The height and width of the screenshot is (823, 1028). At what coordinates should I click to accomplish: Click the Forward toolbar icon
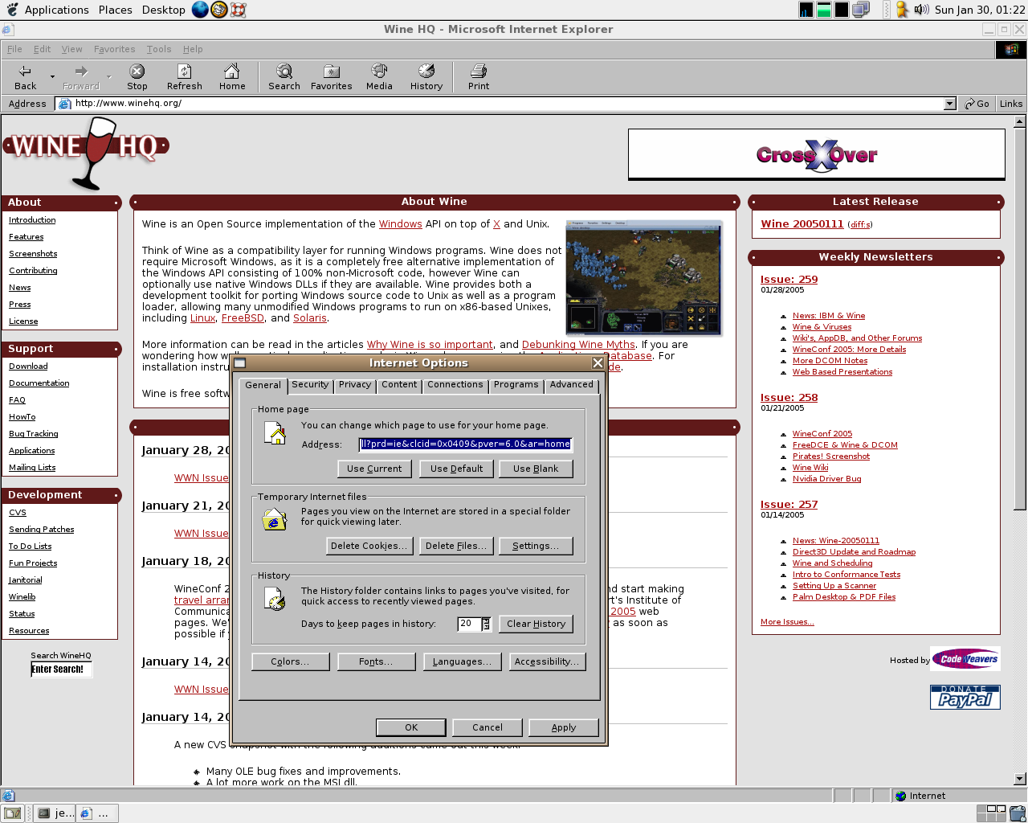pos(81,72)
